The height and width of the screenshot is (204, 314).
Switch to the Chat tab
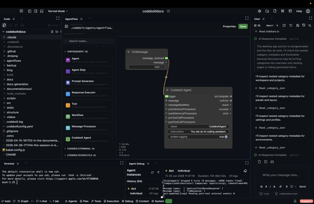click(x=257, y=19)
